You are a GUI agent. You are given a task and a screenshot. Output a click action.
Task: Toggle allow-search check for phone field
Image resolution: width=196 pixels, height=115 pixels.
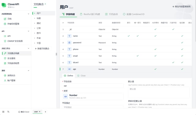[x=155, y=49]
